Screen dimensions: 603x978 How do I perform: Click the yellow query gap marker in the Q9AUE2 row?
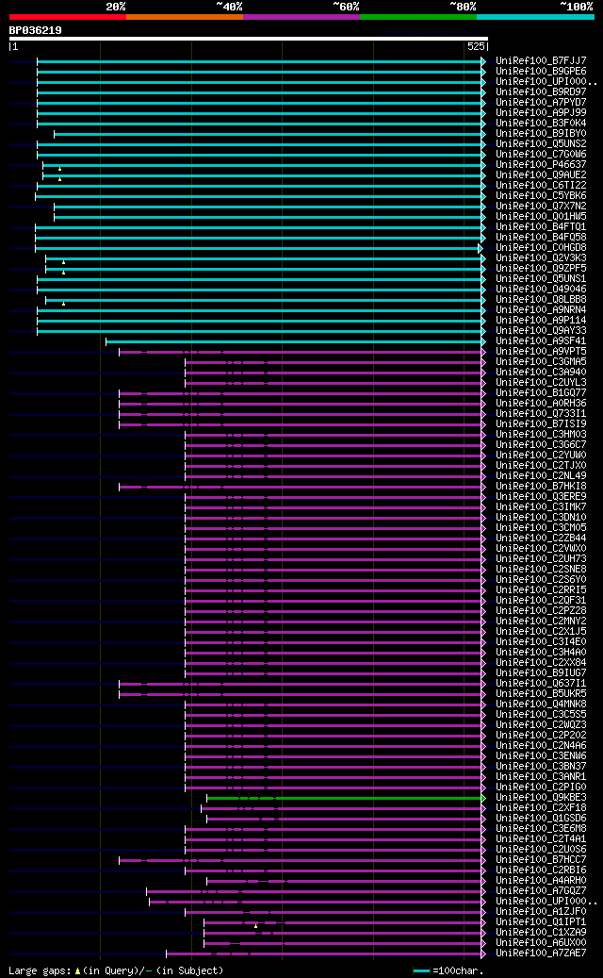coord(59,179)
